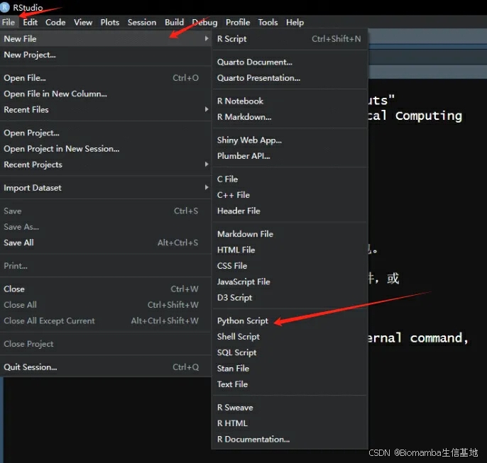Expand the Recent Files submenu arrow

206,109
